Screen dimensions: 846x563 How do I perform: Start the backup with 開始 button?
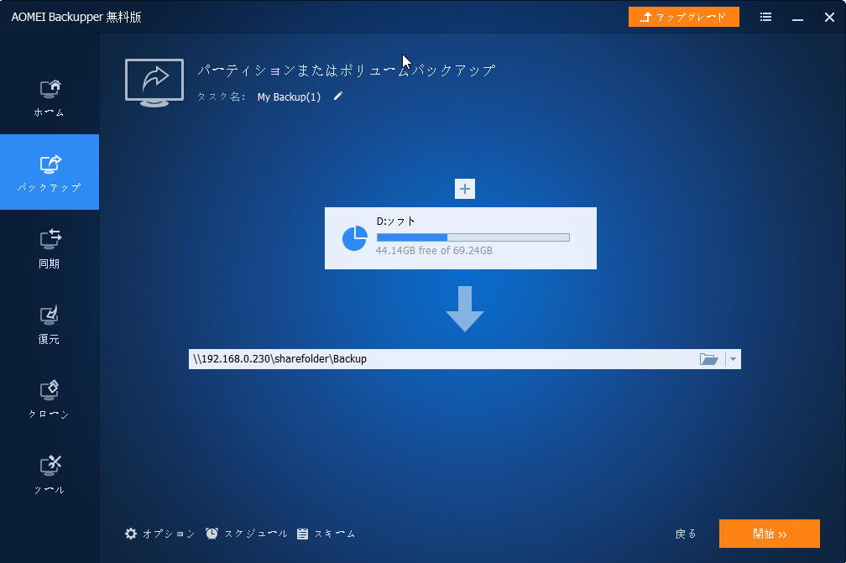[769, 534]
